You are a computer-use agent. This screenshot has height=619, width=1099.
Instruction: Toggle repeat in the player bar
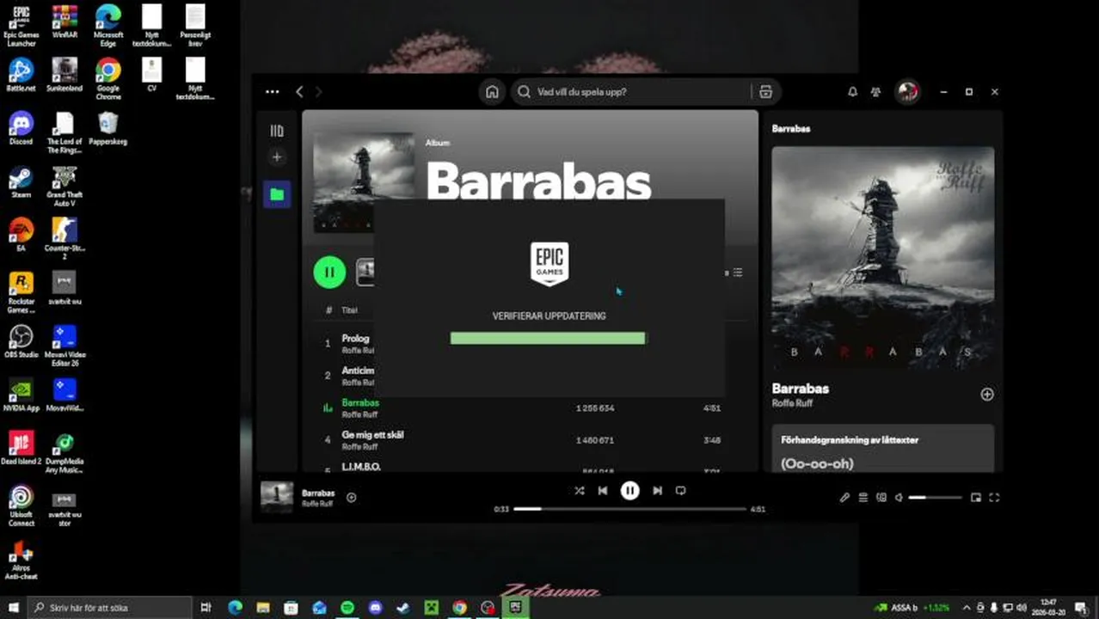click(x=680, y=490)
